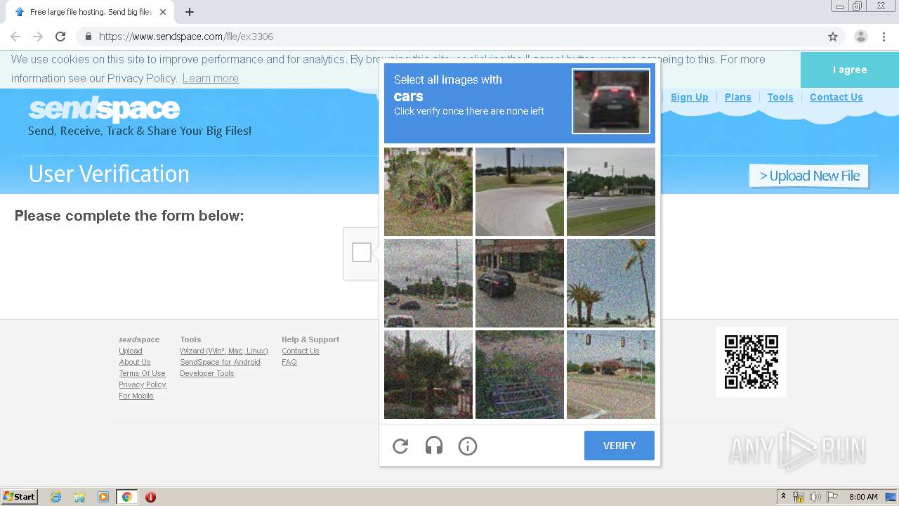
Task: Open the footer Contact Us link
Action: coord(301,351)
